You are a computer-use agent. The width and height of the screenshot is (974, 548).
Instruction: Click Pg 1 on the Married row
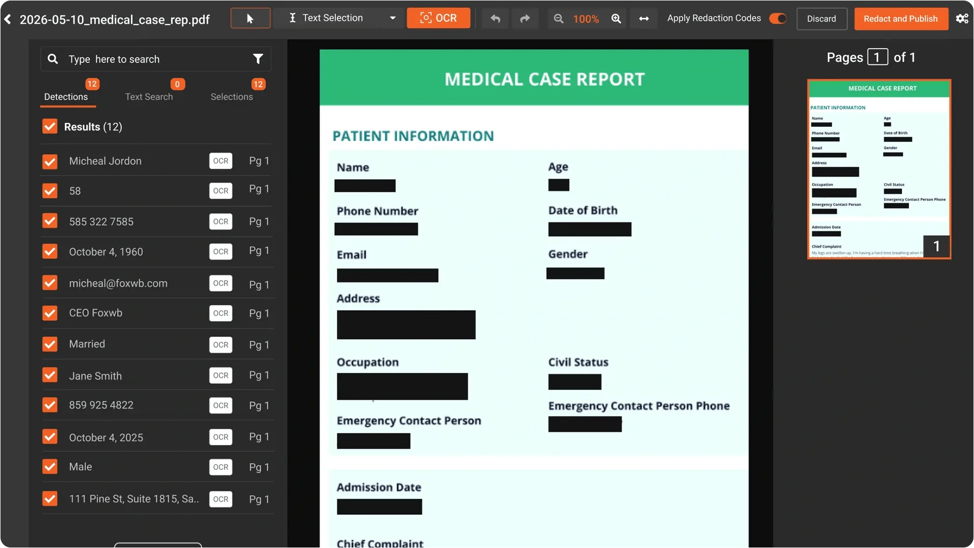(259, 345)
